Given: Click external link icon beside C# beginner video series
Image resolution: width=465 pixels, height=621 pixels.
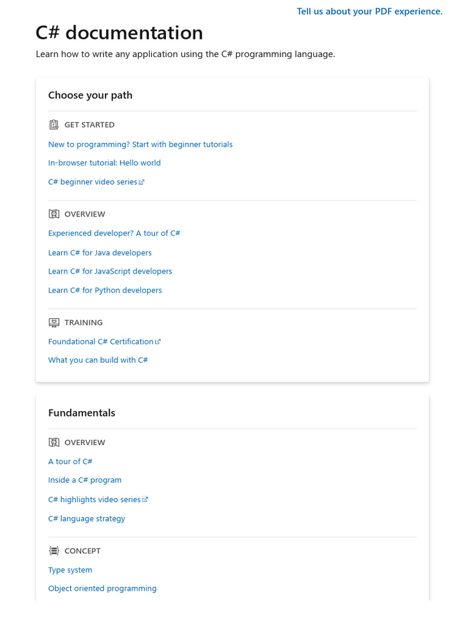Looking at the screenshot, I should pos(142,182).
